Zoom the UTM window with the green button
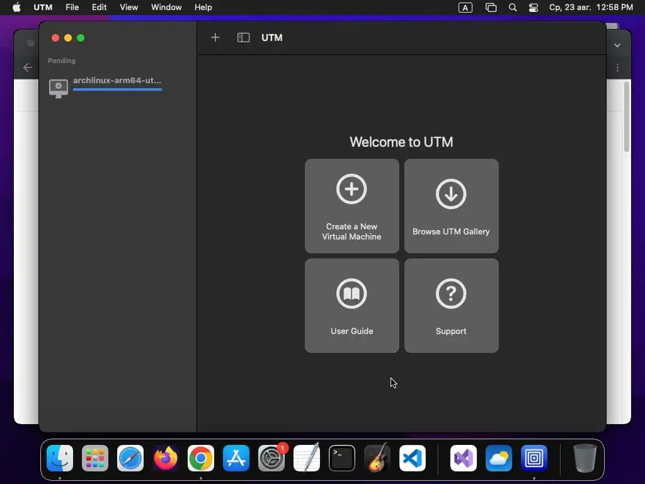645x484 pixels. tap(81, 38)
